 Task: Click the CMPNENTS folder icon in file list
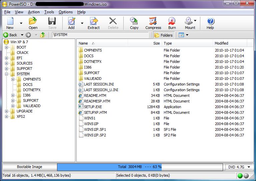pos(81,50)
